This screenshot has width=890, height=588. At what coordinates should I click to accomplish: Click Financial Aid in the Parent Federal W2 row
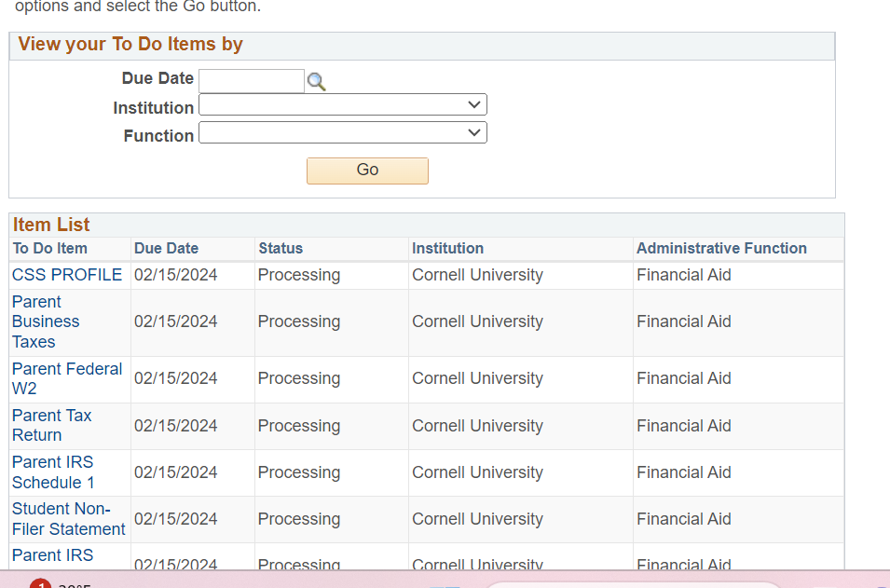(x=684, y=378)
